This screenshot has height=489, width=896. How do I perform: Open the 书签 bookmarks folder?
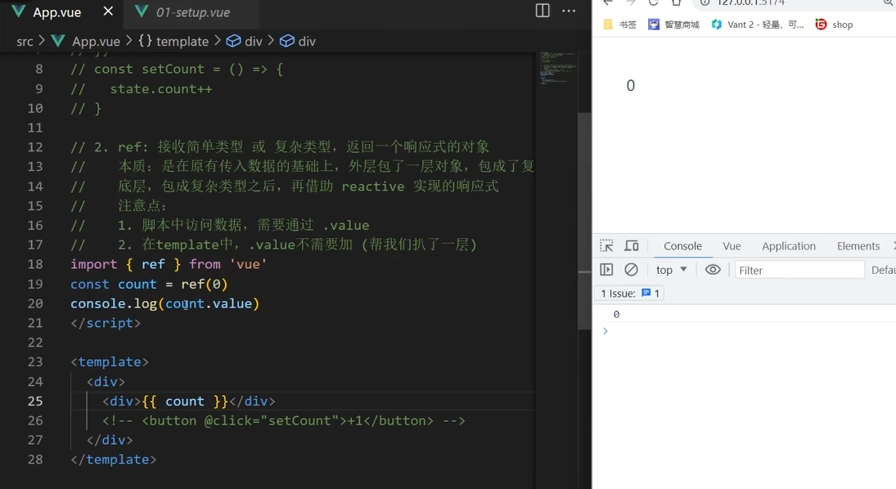(x=620, y=25)
